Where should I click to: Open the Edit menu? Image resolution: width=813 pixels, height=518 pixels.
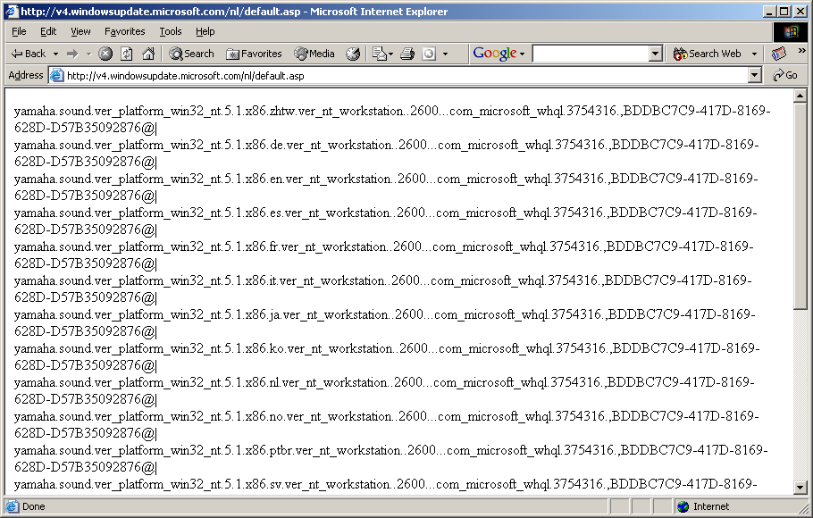pyautogui.click(x=48, y=31)
